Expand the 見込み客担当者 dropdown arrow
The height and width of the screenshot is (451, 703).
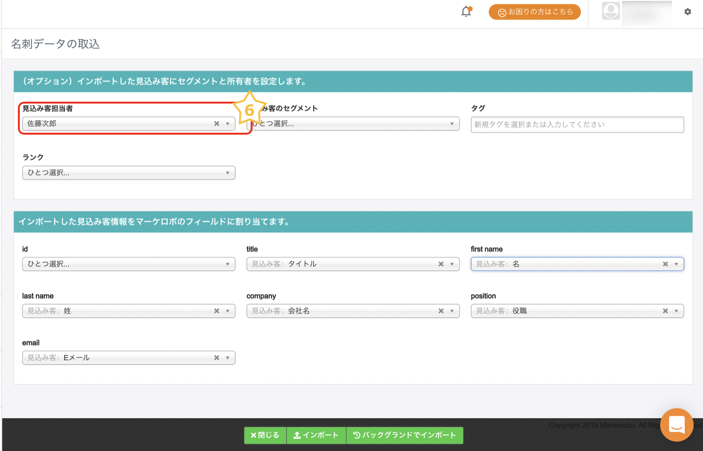click(x=228, y=124)
